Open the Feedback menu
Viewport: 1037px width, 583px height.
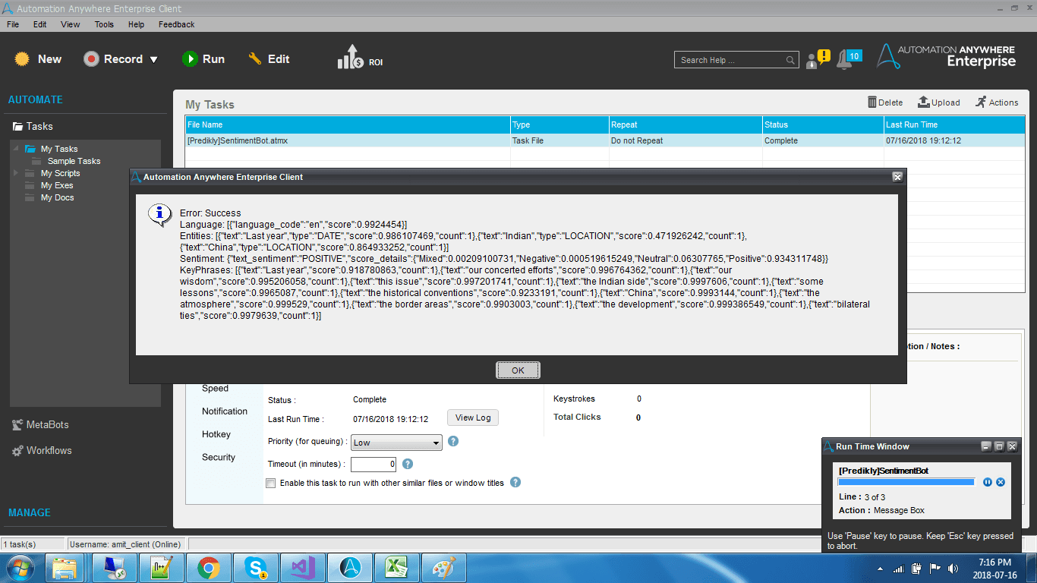pos(176,24)
